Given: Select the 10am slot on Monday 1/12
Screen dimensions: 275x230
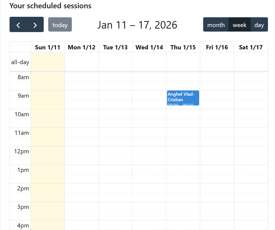Looking at the screenshot, I should [x=82, y=114].
